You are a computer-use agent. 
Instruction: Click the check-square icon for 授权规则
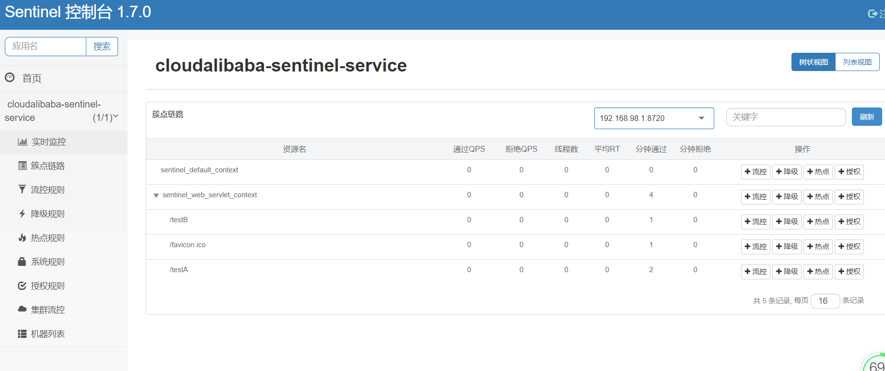22,286
